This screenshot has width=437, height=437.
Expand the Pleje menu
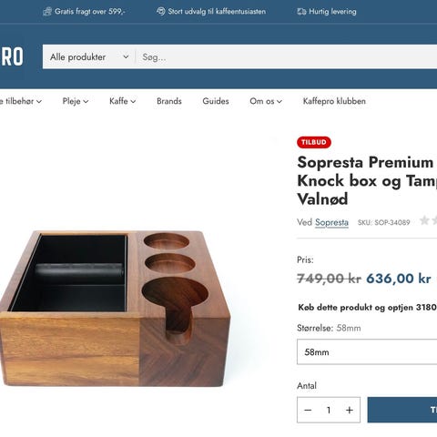pos(76,101)
